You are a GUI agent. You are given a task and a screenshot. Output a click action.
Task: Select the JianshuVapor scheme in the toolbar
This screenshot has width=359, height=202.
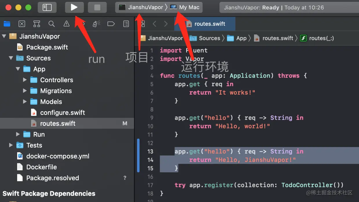point(142,8)
